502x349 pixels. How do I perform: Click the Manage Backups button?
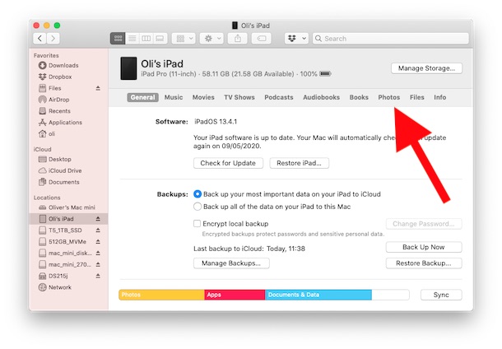click(231, 263)
